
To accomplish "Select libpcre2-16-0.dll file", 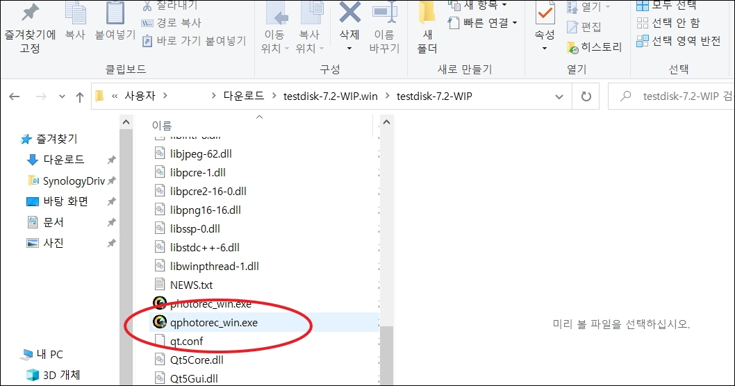I will (x=208, y=191).
